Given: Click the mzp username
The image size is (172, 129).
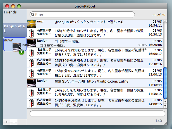Looking at the screenshot, I should click(x=40, y=22).
